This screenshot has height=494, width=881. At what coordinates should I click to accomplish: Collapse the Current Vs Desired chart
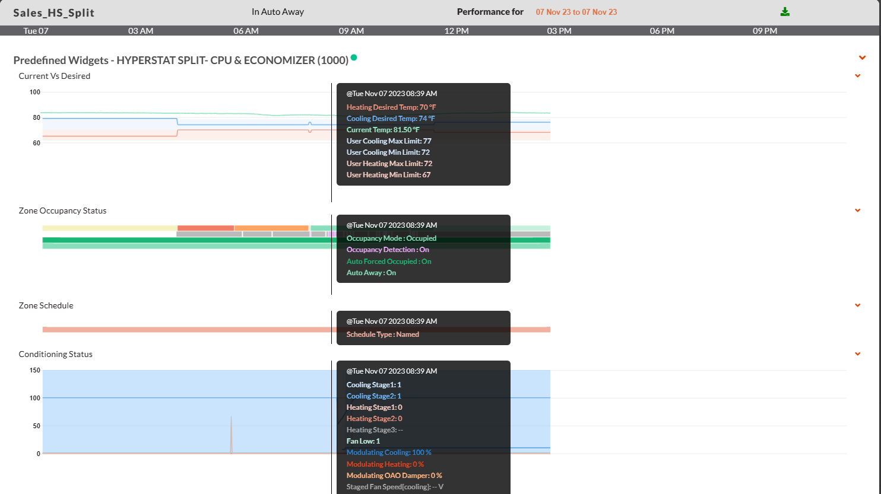click(857, 76)
